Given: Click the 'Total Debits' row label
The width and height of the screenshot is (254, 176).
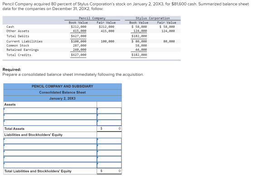Looking at the screenshot, I should [18, 36].
